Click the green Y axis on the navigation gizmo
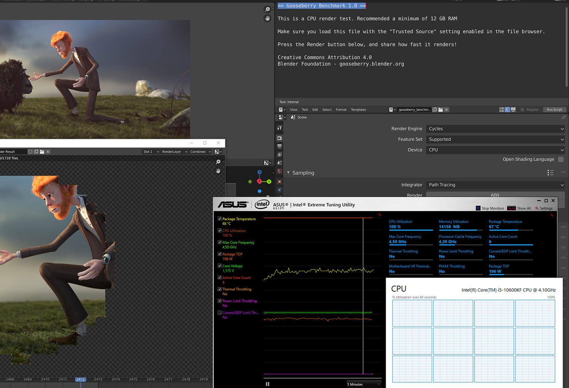 coord(269,182)
